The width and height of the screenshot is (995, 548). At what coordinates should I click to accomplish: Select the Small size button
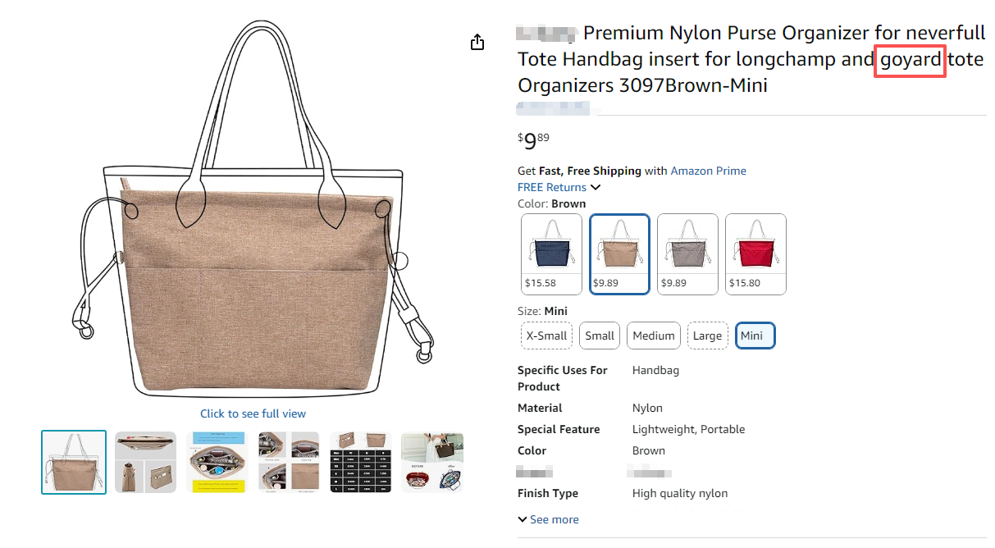click(x=600, y=336)
